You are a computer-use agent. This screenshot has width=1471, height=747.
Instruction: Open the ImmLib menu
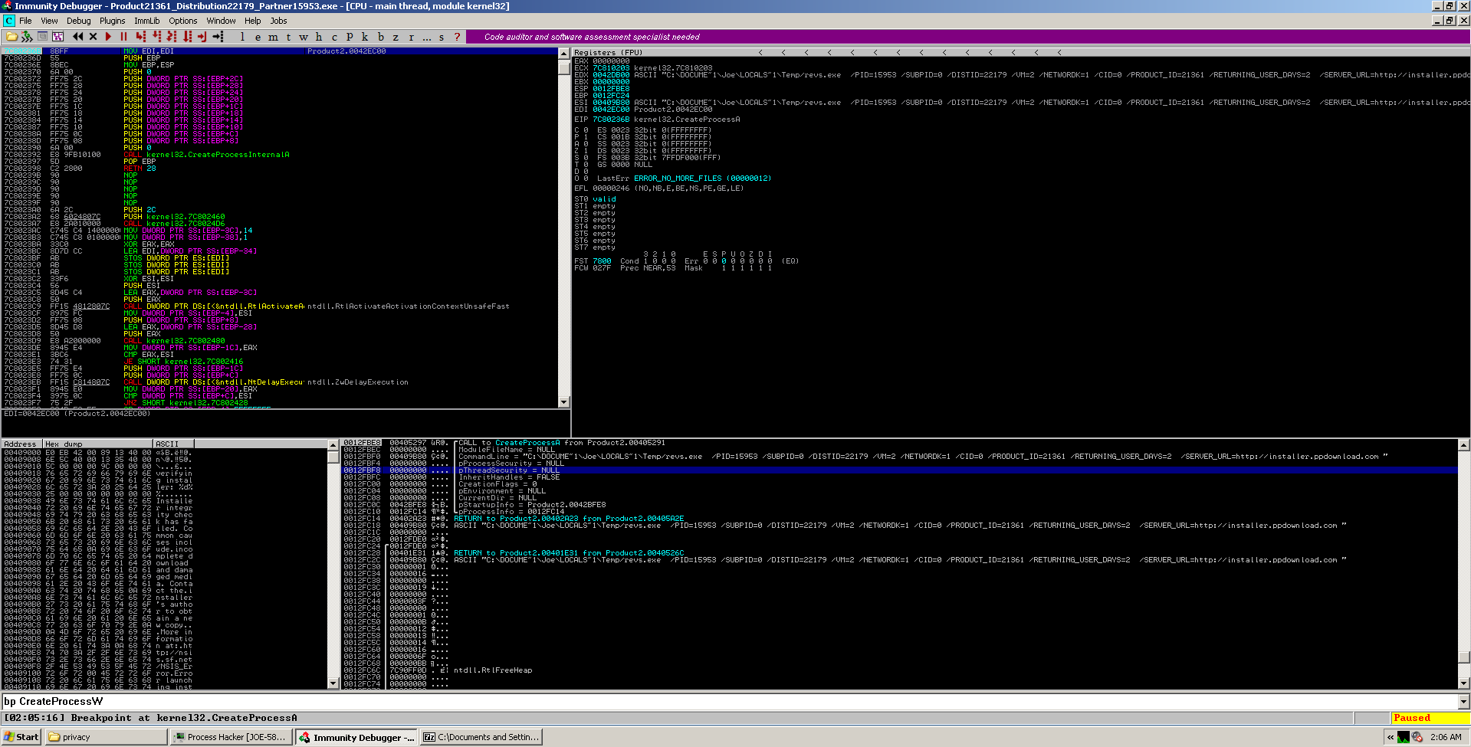pyautogui.click(x=147, y=21)
